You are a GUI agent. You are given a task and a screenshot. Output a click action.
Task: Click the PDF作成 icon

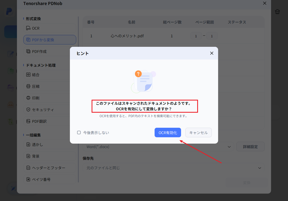pos(28,51)
